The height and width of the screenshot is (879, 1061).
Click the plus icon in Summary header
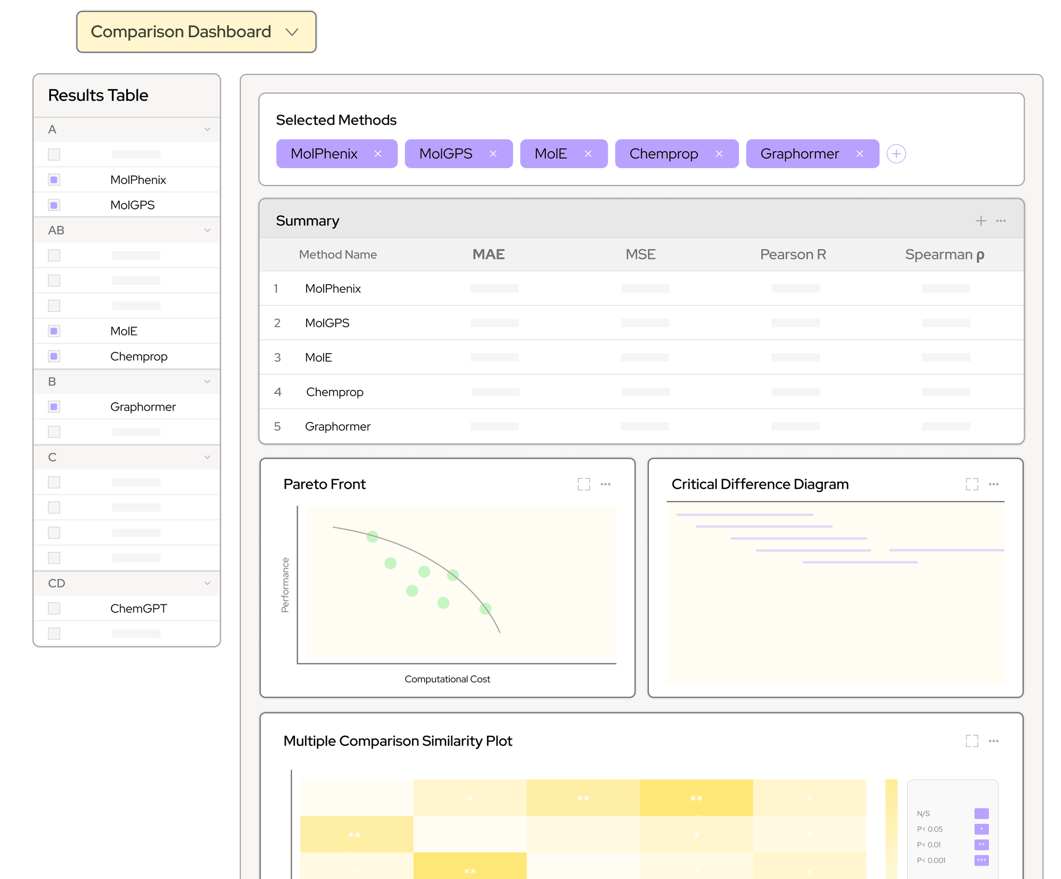click(x=981, y=221)
